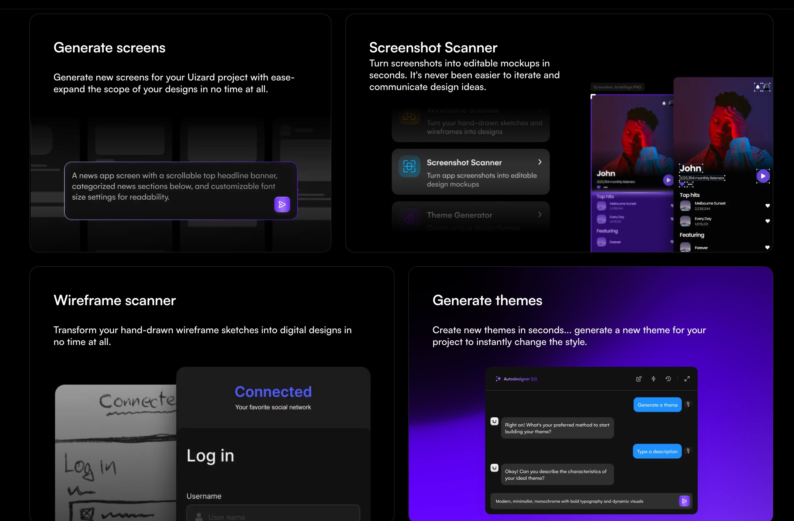The height and width of the screenshot is (521, 794).
Task: Expand the Screenshot Scanner chevron arrow
Action: pos(540,162)
